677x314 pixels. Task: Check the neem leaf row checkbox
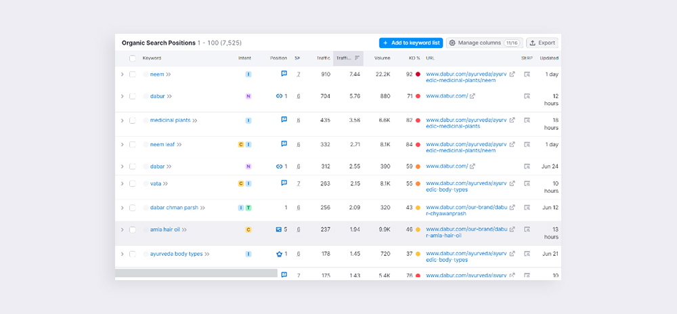click(x=133, y=145)
